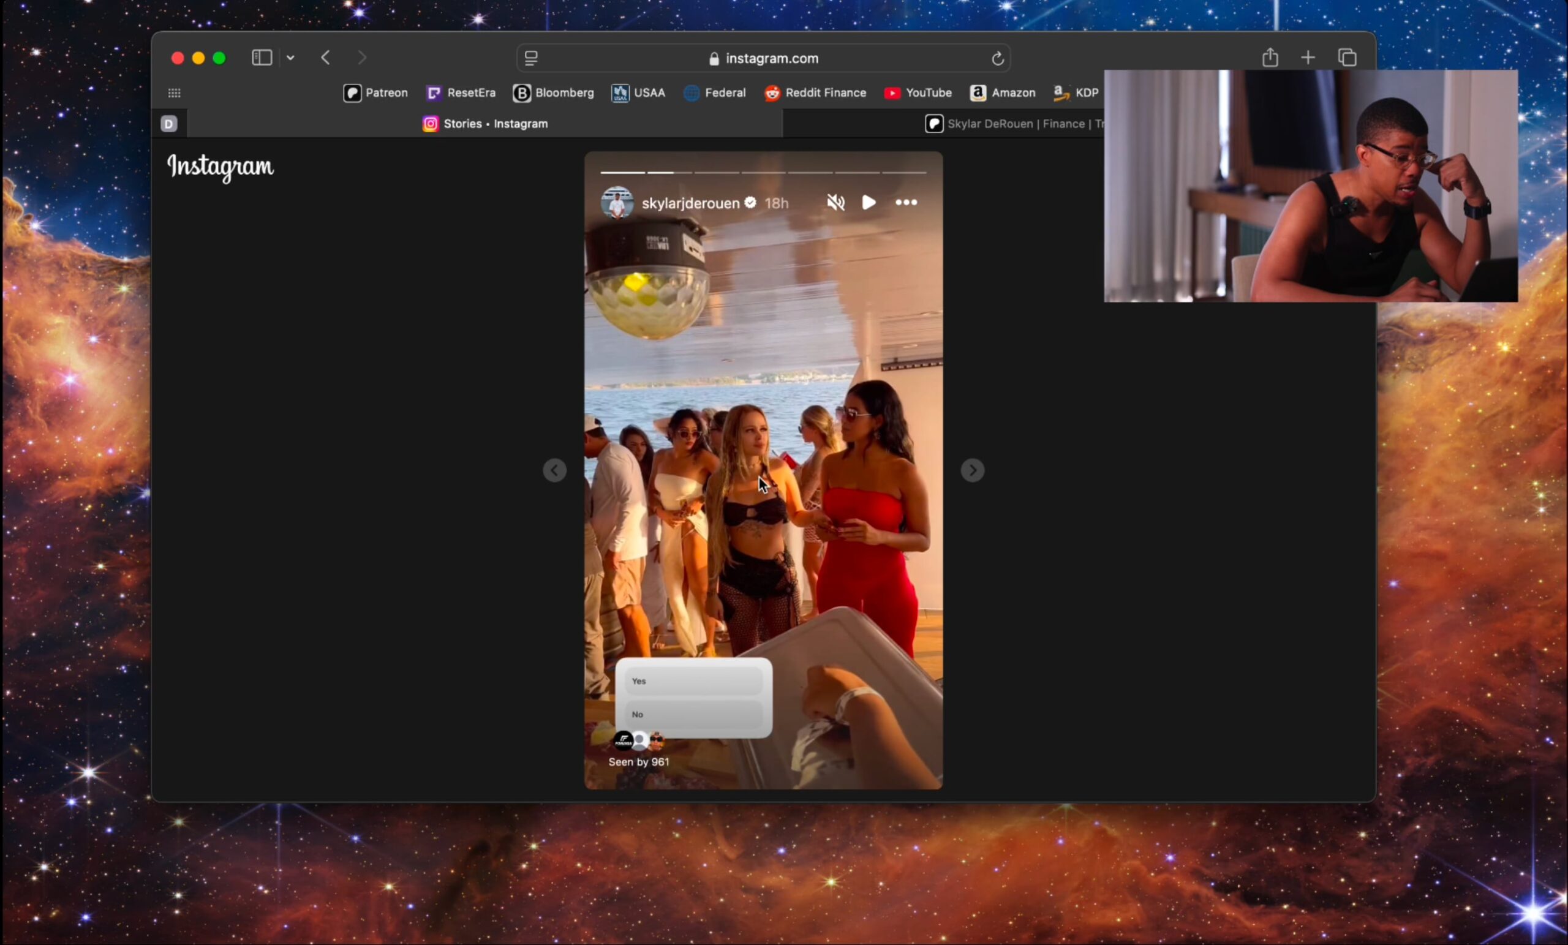
Task: Open the ResetEra bookmark
Action: tap(461, 93)
